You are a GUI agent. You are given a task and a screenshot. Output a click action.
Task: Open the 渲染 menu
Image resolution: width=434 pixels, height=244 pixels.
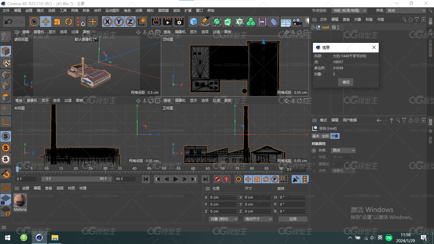[x=177, y=10]
